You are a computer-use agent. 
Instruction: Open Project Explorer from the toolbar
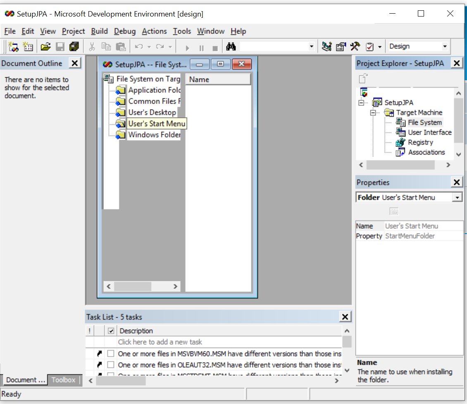coord(327,46)
